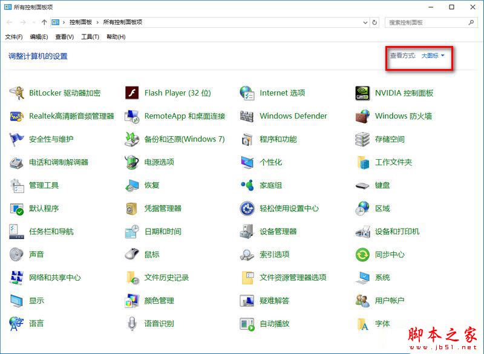The height and width of the screenshot is (354, 484).
Task: Open the 声音 speaker icon
Action: point(16,255)
